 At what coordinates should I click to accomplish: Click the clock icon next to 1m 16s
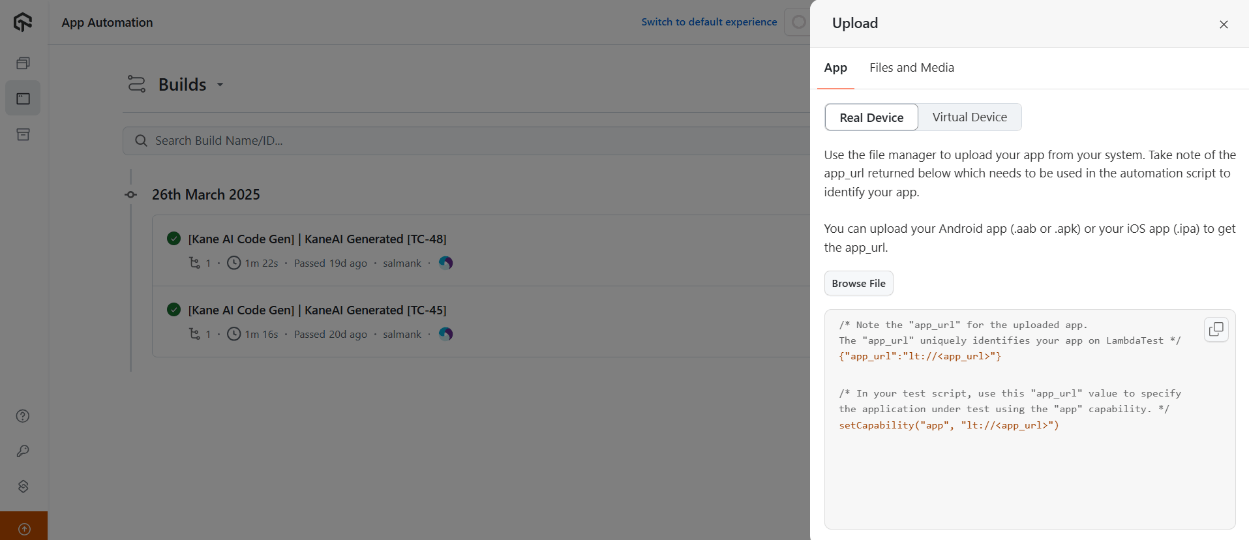(234, 334)
